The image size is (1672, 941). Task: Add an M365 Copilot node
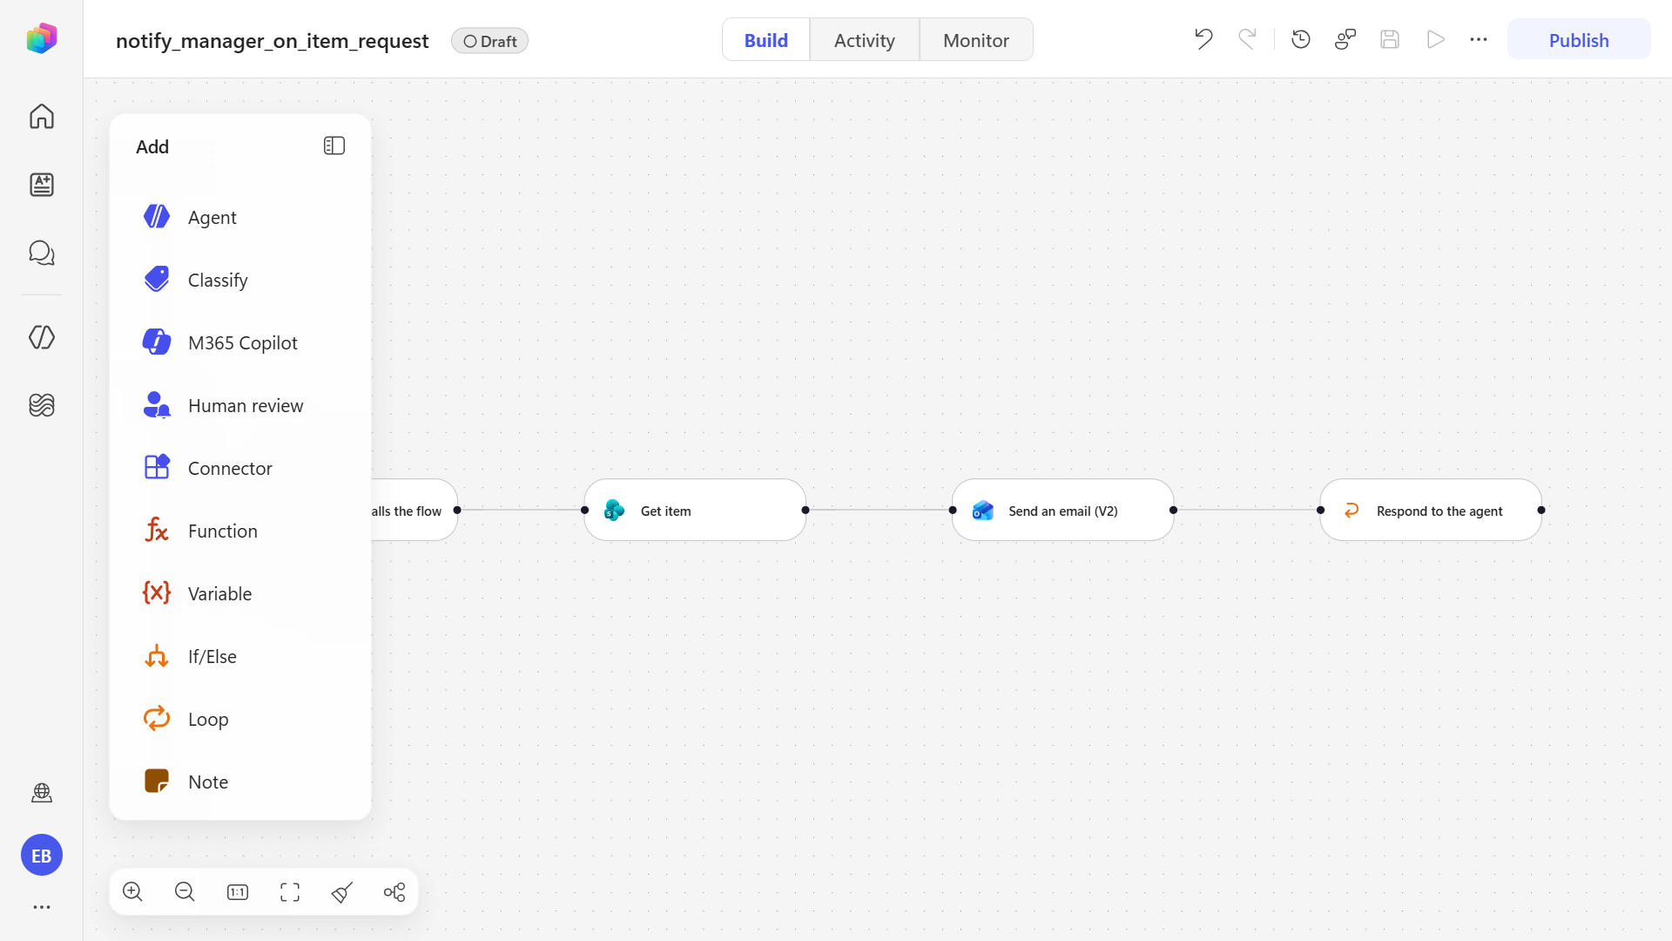[x=240, y=342]
